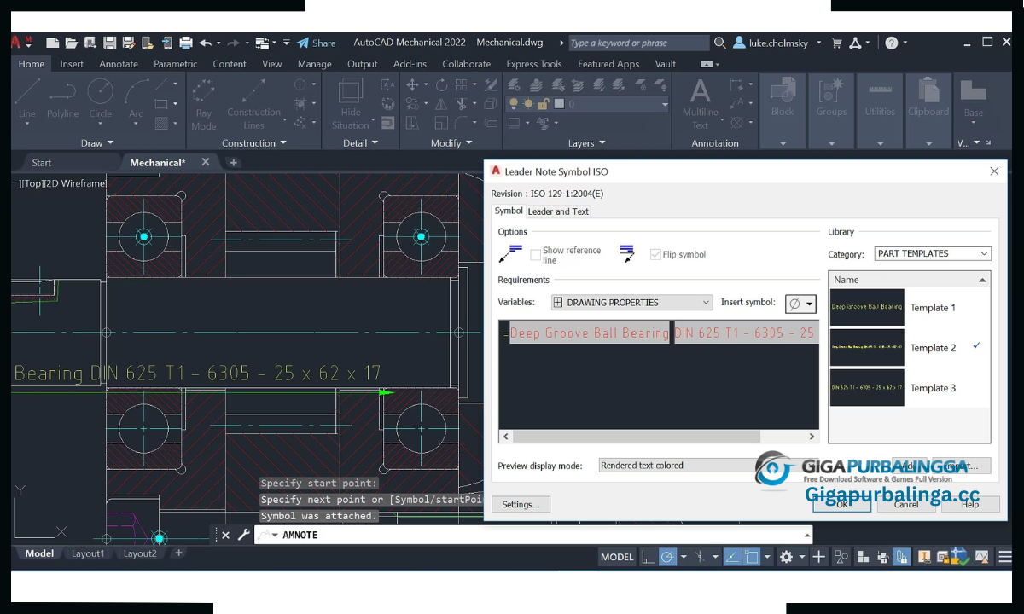Image resolution: width=1024 pixels, height=614 pixels.
Task: Click the shopping cart icon
Action: [x=836, y=43]
